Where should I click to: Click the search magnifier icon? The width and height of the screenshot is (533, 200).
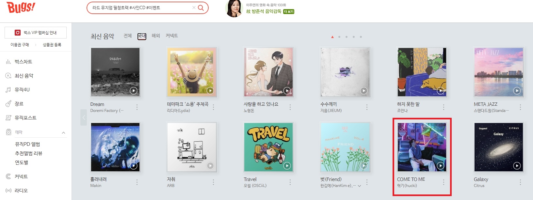coord(201,8)
